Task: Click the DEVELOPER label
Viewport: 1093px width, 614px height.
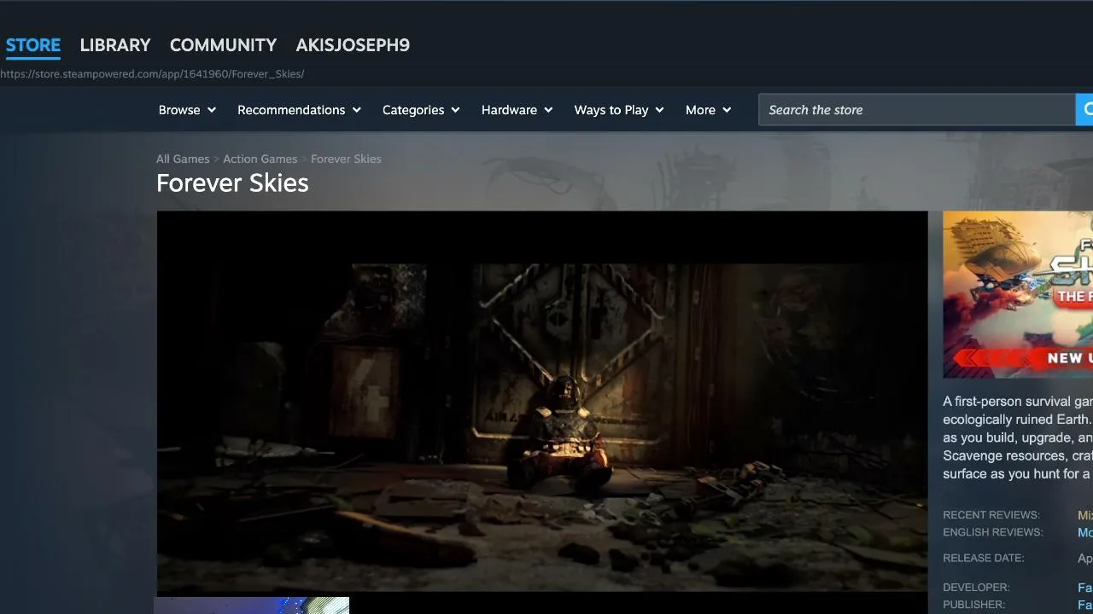Action: point(976,588)
